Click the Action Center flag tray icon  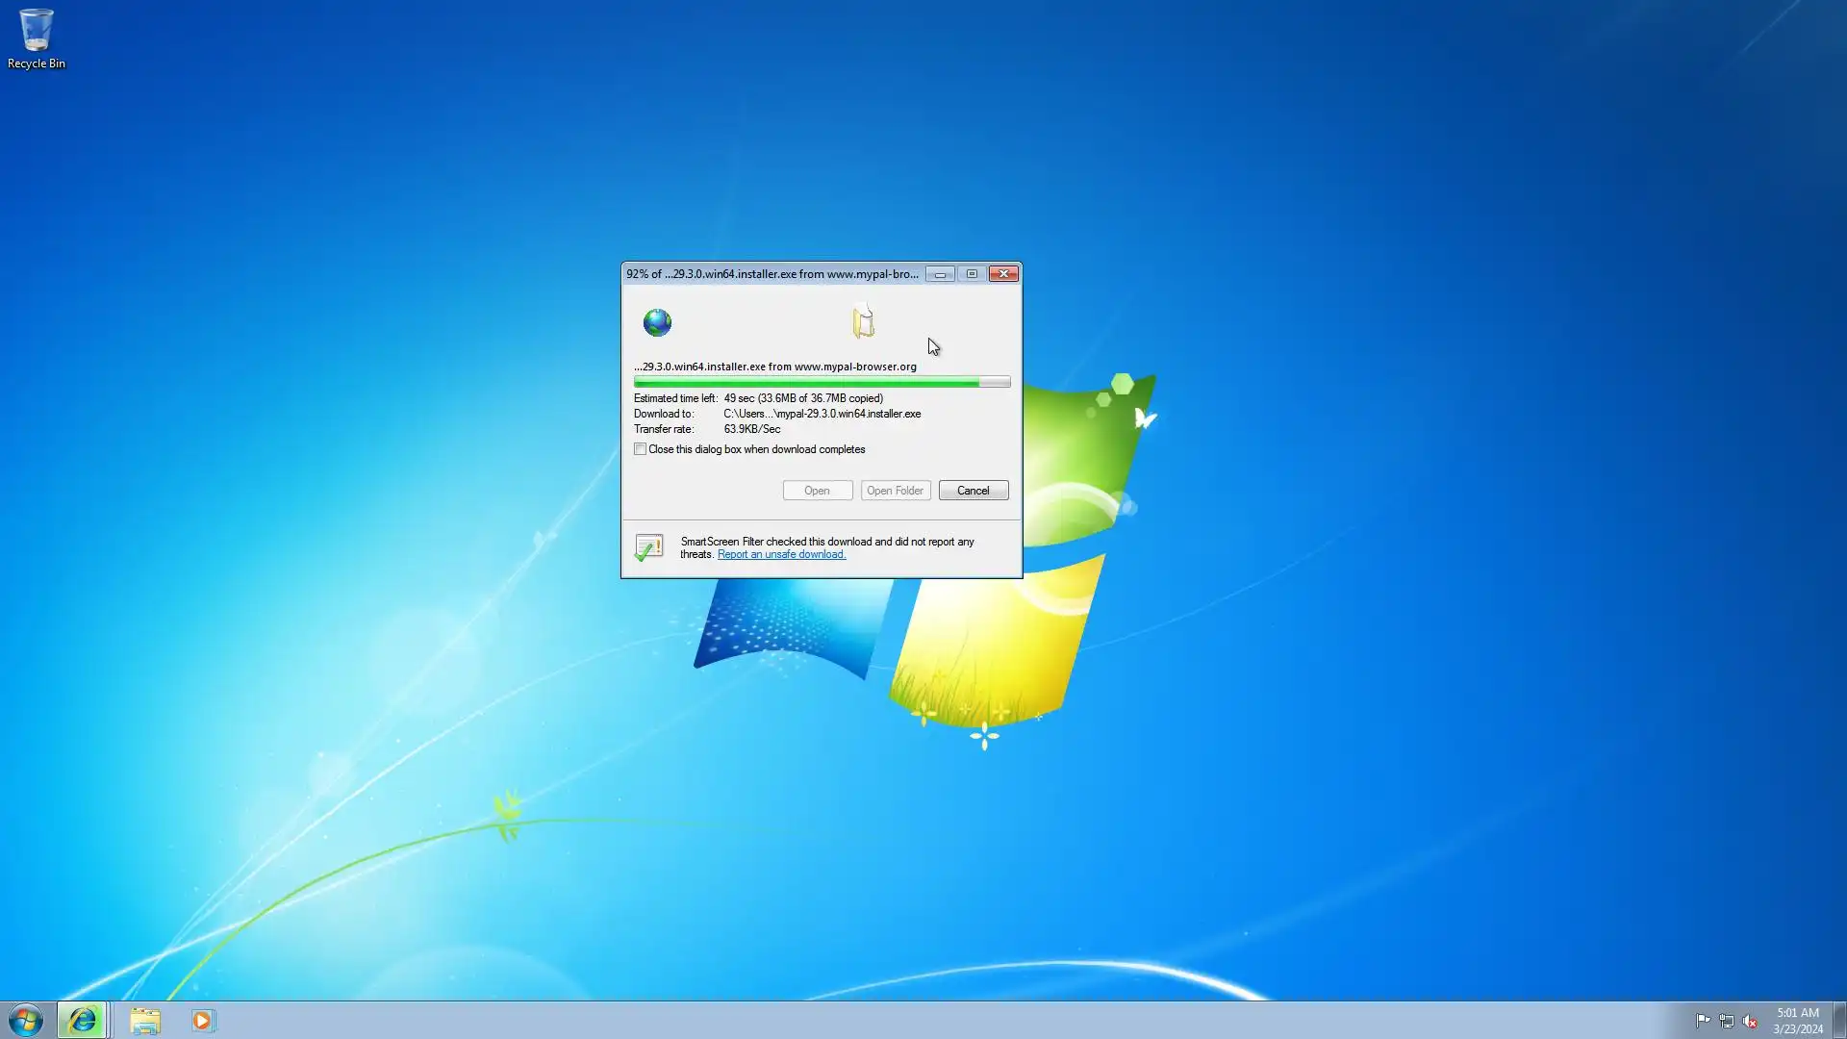click(x=1703, y=1021)
